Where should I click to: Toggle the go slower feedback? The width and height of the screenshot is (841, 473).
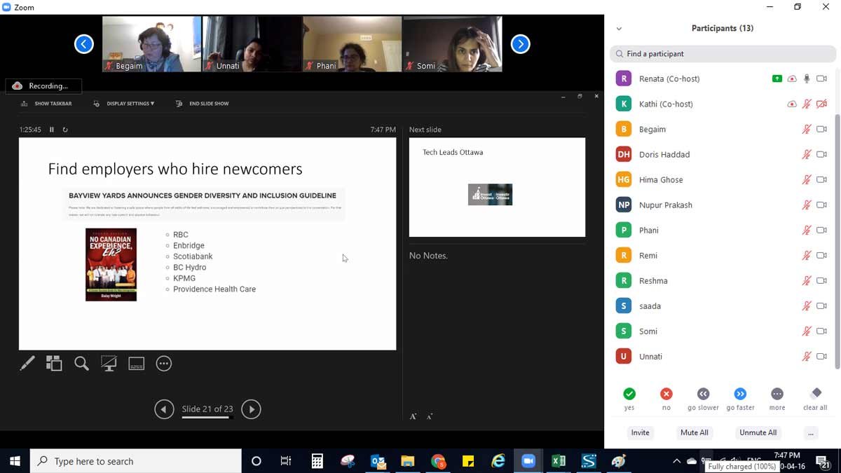pos(703,394)
